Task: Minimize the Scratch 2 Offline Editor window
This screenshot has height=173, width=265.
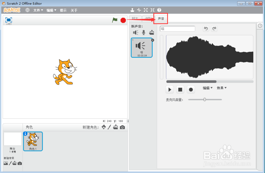Action: point(241,3)
